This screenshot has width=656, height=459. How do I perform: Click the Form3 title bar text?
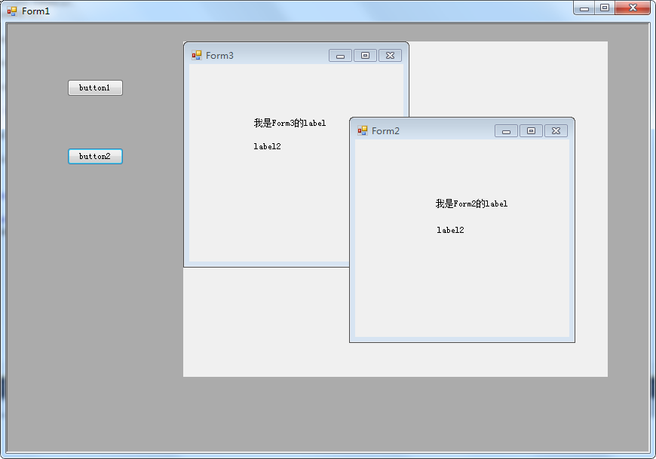(219, 56)
